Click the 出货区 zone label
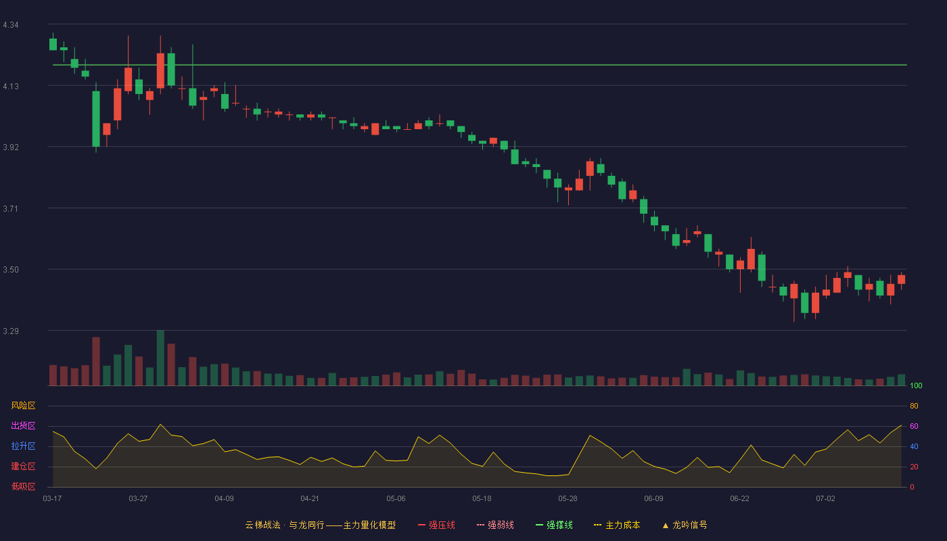Viewport: 947px width, 541px height. click(x=24, y=426)
